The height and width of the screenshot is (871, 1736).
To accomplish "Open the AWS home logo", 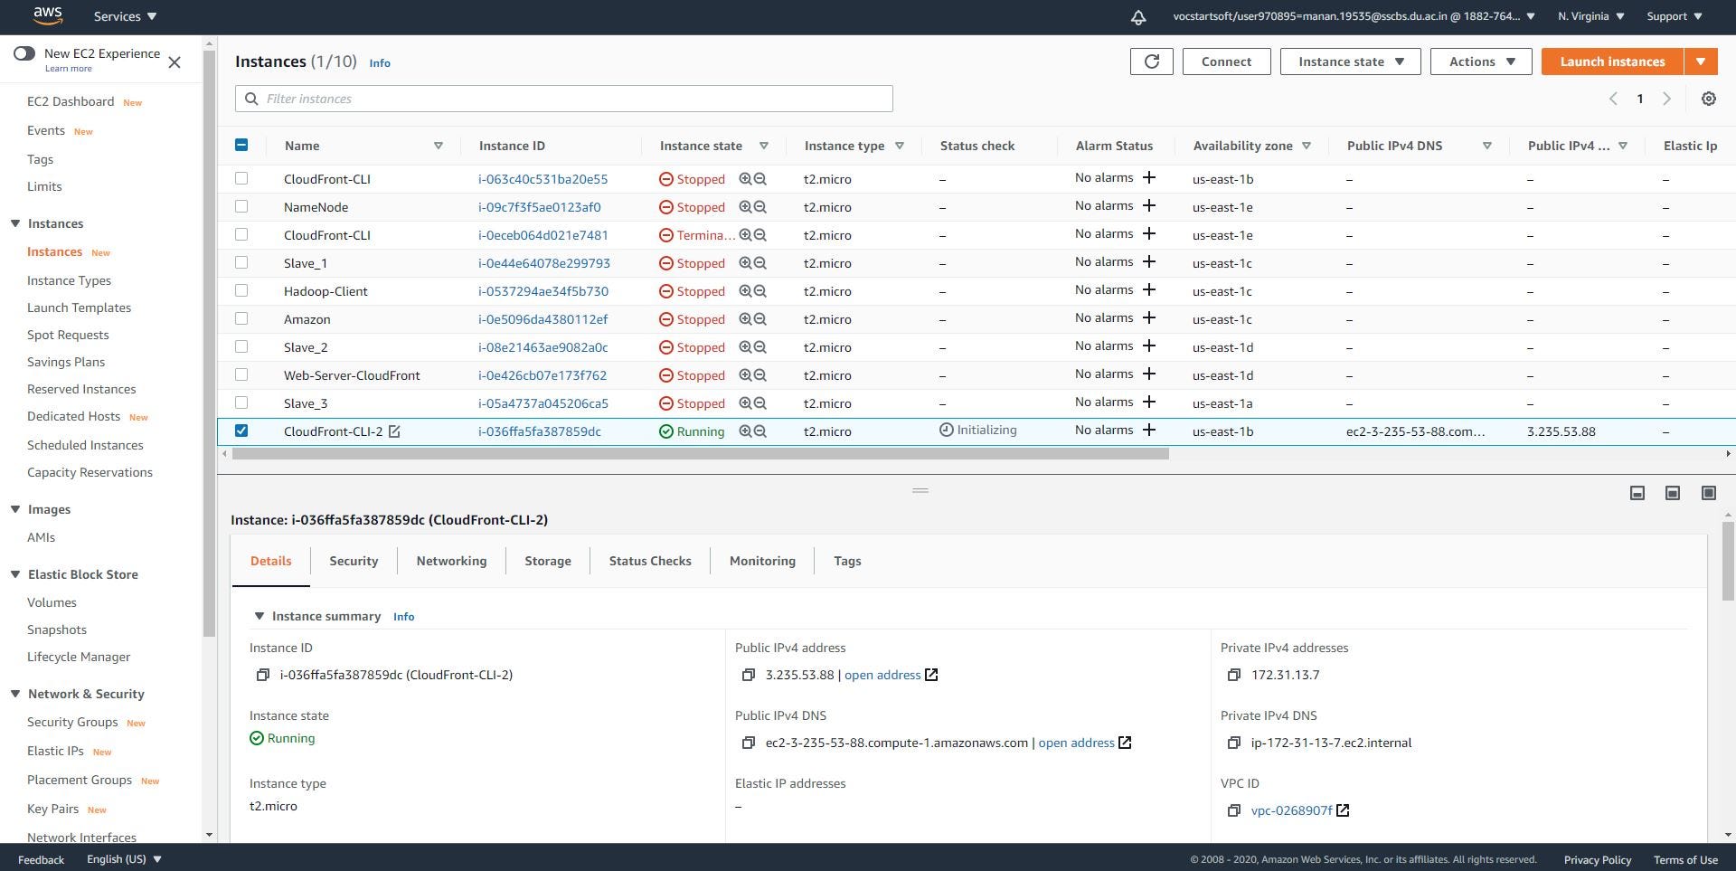I will [47, 15].
